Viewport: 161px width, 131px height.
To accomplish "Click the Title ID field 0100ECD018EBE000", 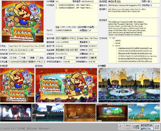I will pos(67,31).
